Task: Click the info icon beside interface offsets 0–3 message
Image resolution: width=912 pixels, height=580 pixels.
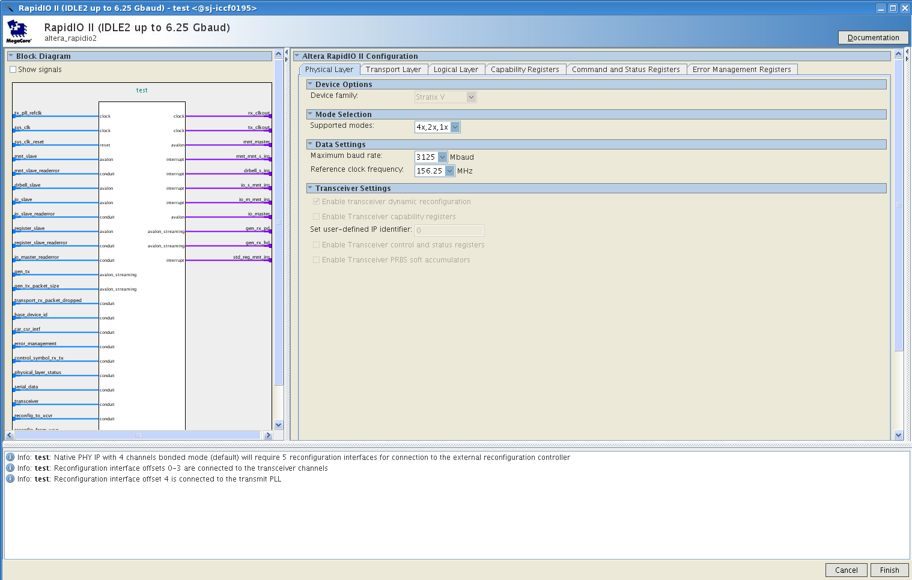Action: coord(10,468)
